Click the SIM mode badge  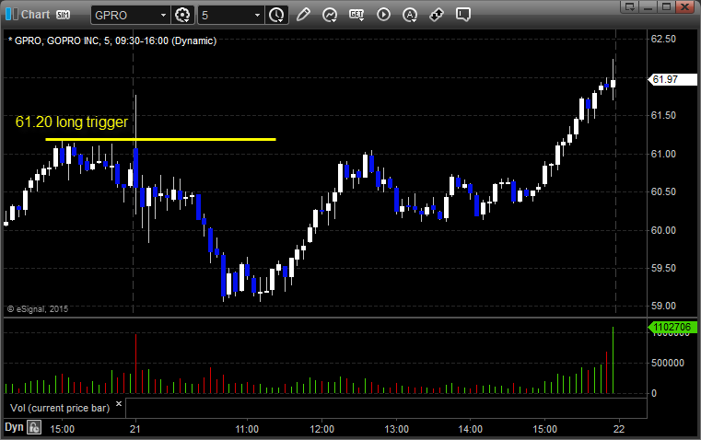63,15
